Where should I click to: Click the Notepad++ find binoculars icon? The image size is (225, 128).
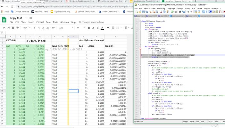(x=180, y=12)
